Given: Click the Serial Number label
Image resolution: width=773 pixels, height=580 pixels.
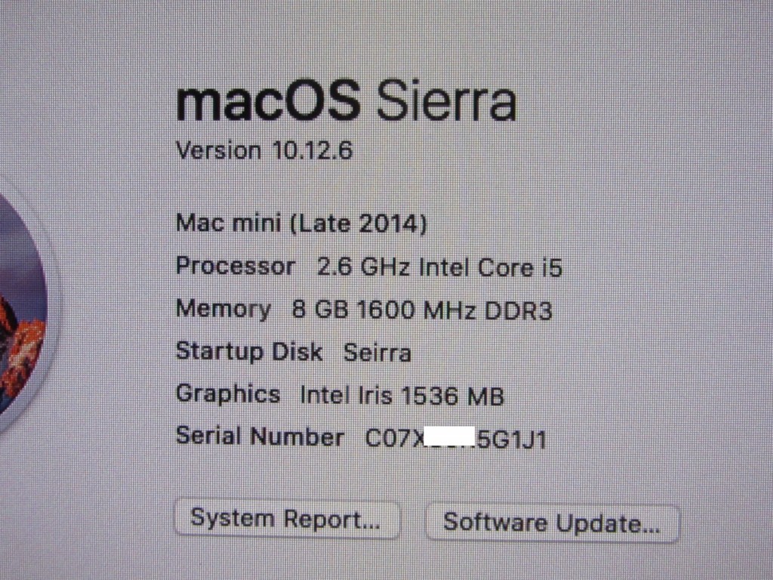Looking at the screenshot, I should coord(260,437).
